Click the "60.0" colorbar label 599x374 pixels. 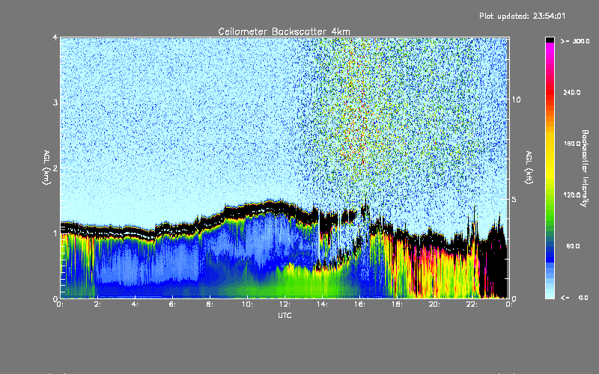click(x=573, y=246)
